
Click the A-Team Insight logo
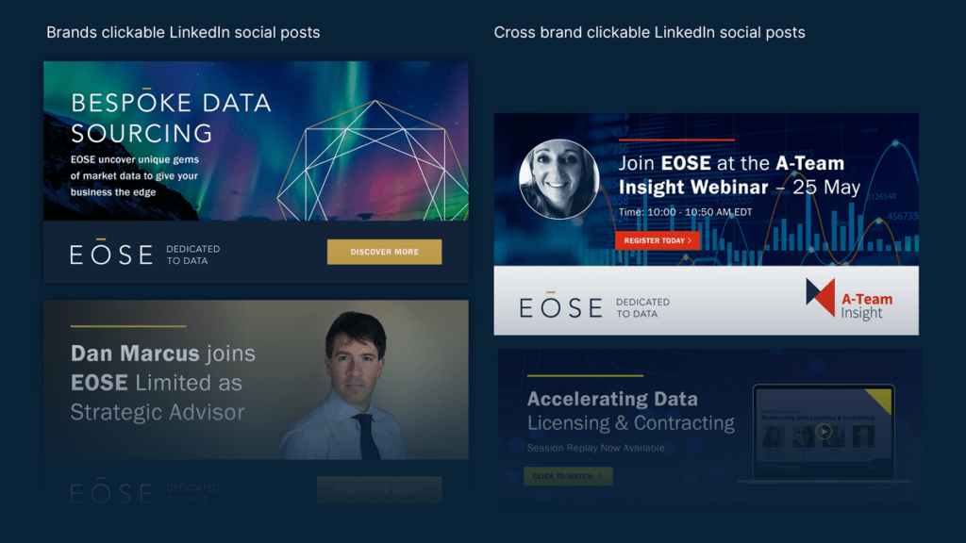click(849, 301)
